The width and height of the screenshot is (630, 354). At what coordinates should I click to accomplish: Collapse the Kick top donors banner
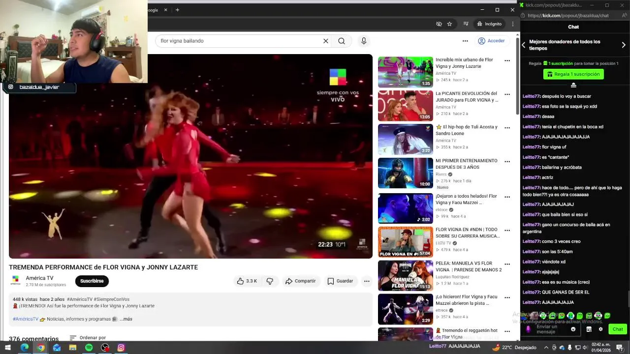point(573,86)
